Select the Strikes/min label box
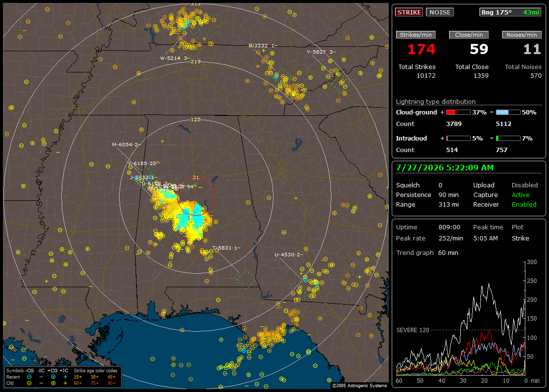Viewport: 549px width, 392px height. (x=415, y=35)
